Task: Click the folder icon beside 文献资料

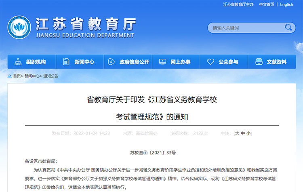Action: coord(259,62)
